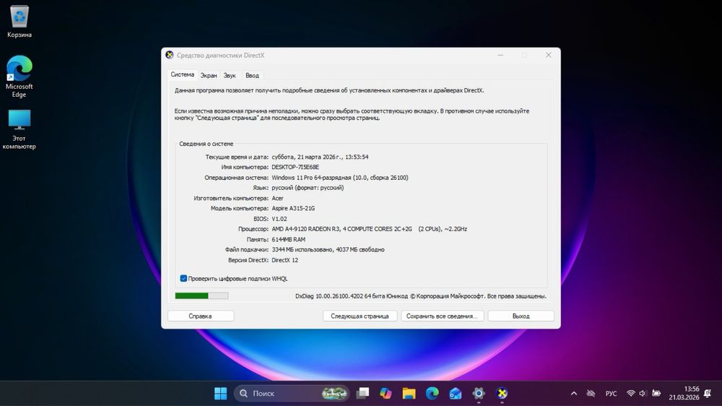722x406 pixels.
Task: Click the crossed-out cloud tray icon
Action: click(591, 393)
